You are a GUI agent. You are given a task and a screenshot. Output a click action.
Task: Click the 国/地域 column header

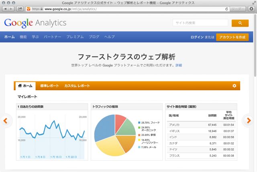[x=174, y=116]
